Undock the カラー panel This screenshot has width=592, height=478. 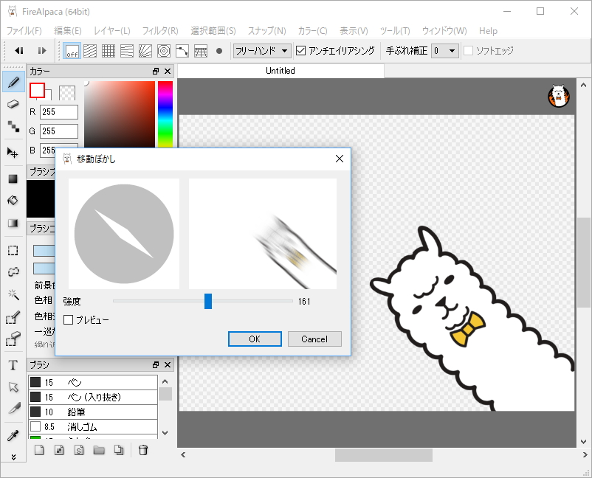156,71
